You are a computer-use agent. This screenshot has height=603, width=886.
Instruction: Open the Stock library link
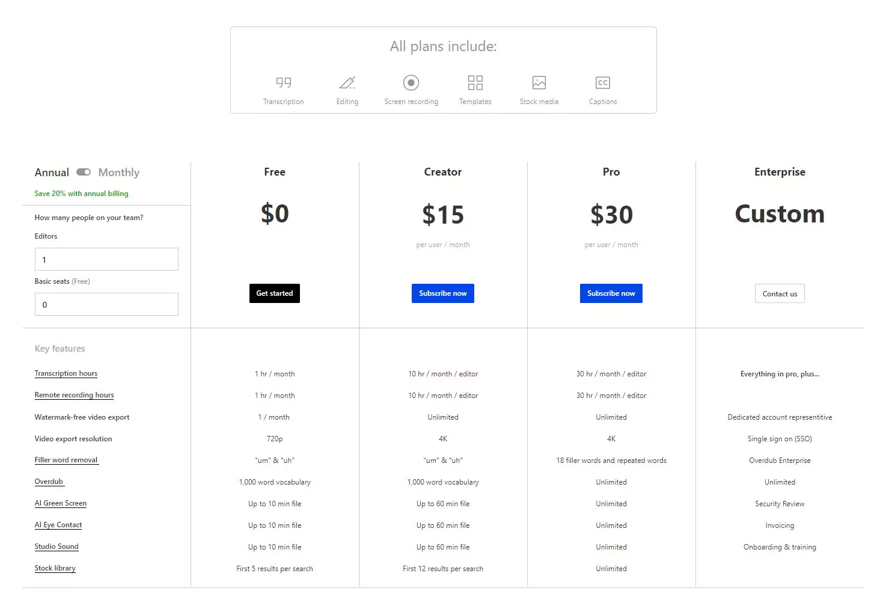55,568
